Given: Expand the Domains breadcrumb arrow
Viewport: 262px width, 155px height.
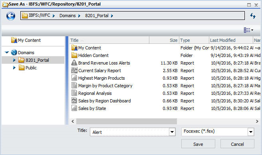Looking at the screenshot, I should pyautogui.click(x=79, y=16).
